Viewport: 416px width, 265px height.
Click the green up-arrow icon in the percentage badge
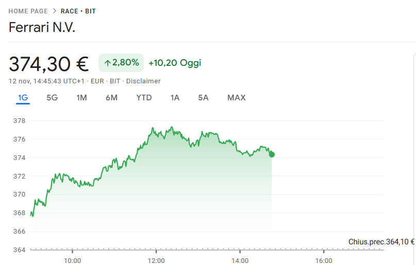(x=107, y=63)
